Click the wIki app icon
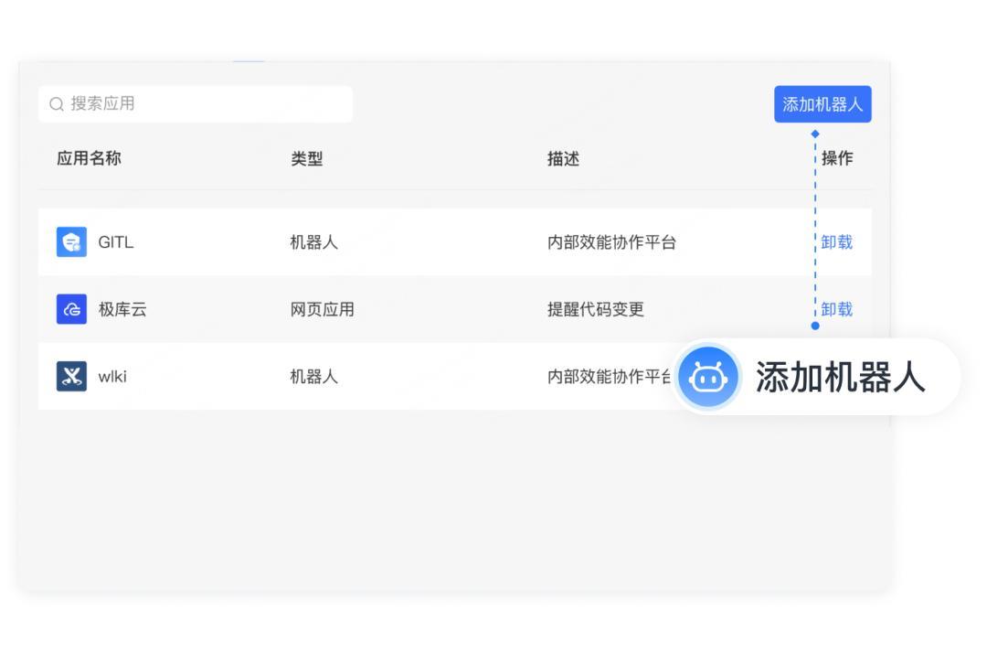The height and width of the screenshot is (653, 987). point(72,376)
